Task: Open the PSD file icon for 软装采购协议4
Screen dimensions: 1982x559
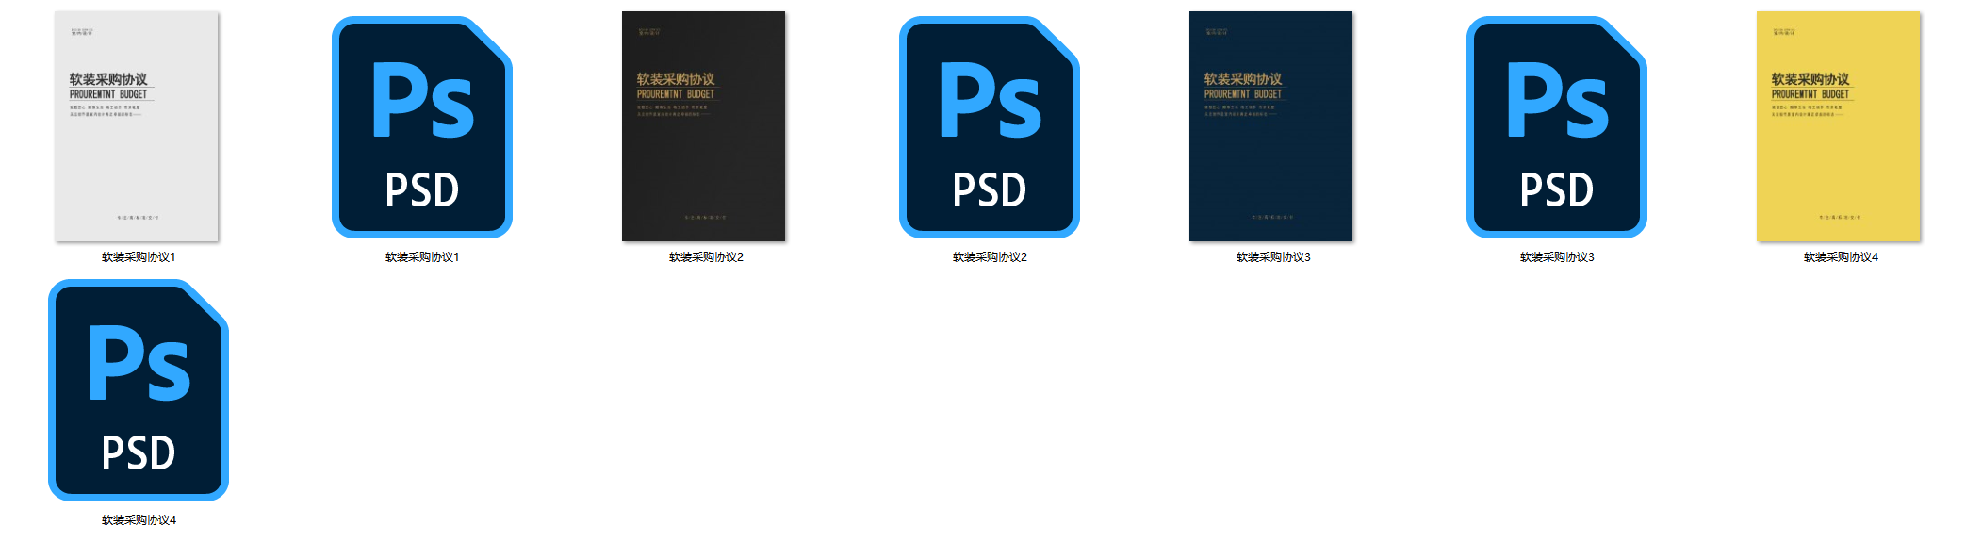Action: coord(139,389)
